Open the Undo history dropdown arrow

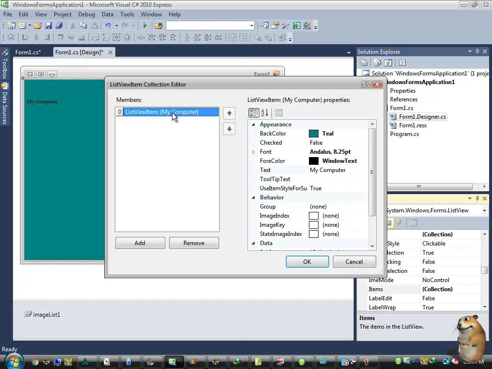pos(116,26)
